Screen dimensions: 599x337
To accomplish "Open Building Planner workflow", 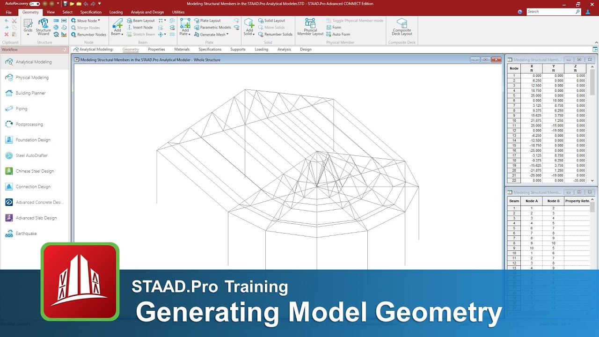I will [x=35, y=93].
